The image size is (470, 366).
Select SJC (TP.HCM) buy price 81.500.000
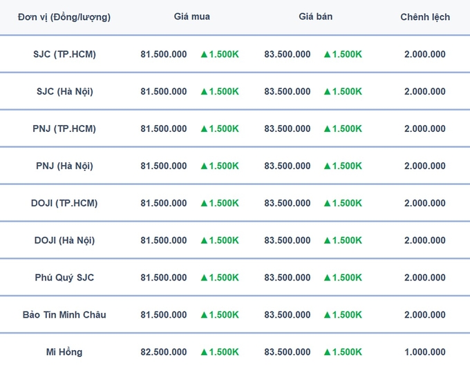164,55
